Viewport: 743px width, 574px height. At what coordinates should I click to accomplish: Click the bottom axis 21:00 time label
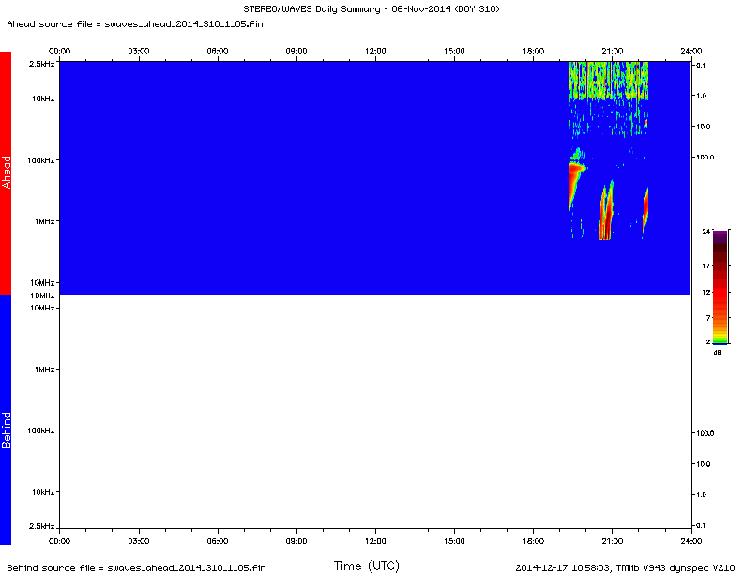pos(613,541)
